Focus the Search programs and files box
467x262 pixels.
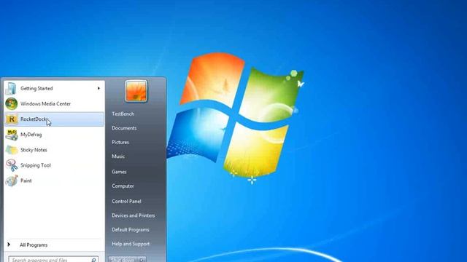[53, 260]
